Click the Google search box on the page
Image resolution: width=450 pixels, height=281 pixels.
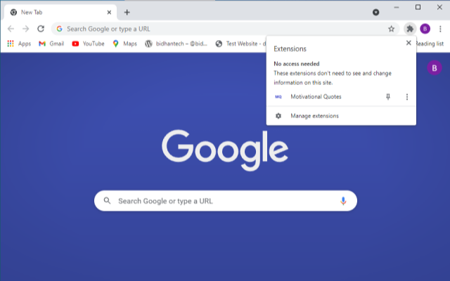click(x=226, y=201)
